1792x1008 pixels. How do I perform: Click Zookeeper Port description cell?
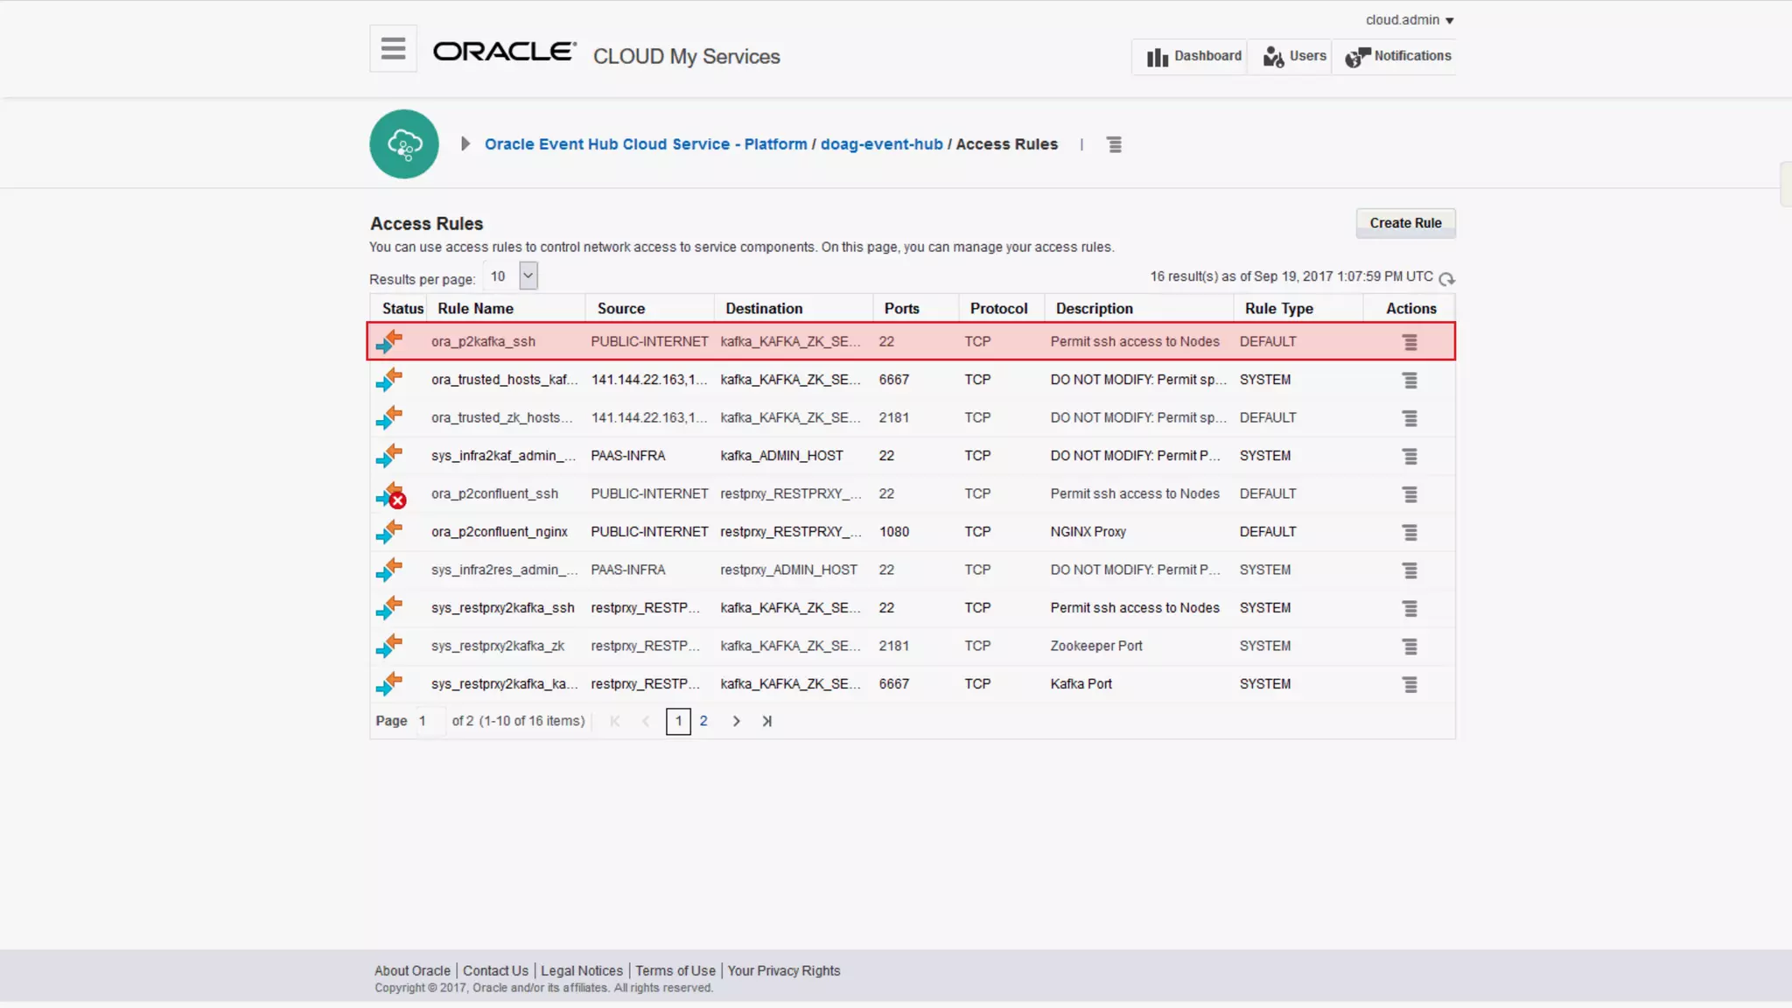point(1095,646)
